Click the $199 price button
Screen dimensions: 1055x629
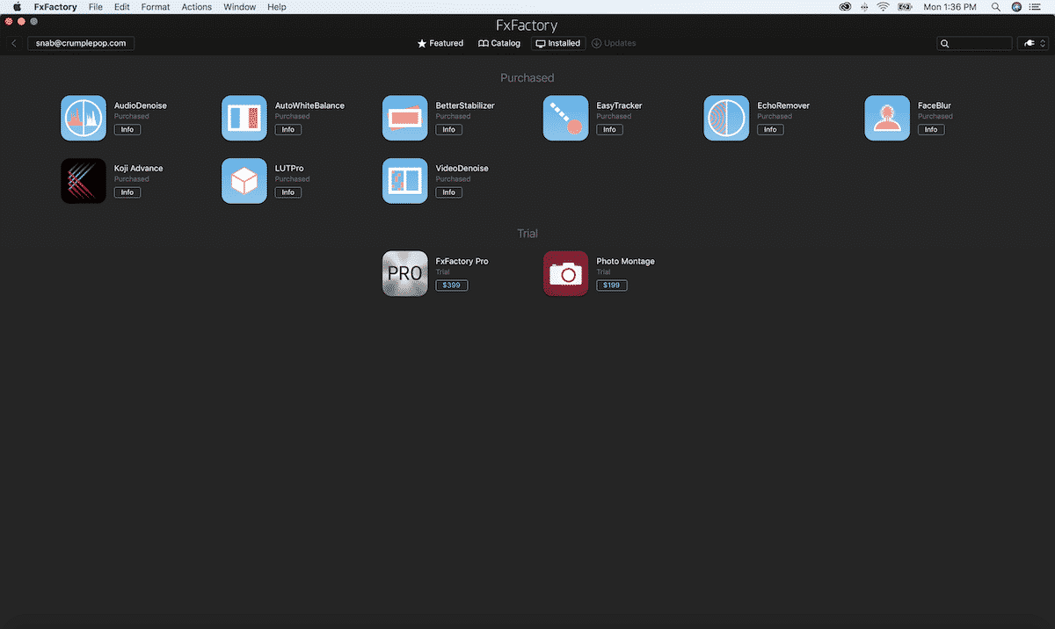(612, 286)
